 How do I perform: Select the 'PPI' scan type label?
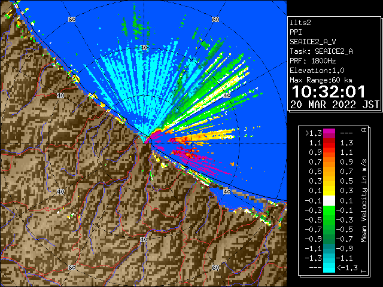(296, 32)
